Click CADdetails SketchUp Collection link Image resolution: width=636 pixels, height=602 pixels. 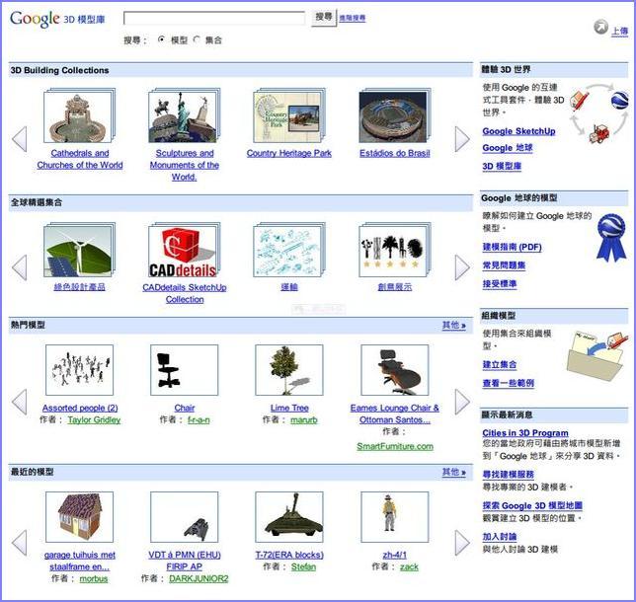(185, 293)
